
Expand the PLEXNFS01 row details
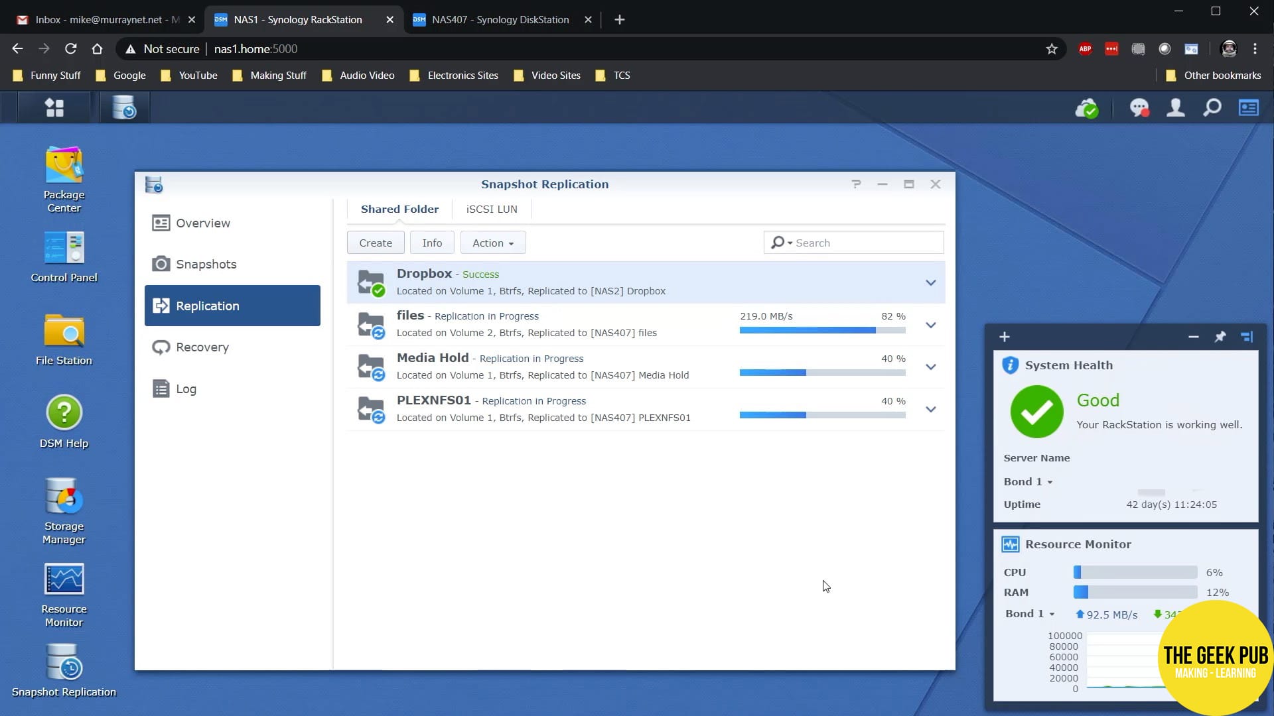(x=931, y=410)
